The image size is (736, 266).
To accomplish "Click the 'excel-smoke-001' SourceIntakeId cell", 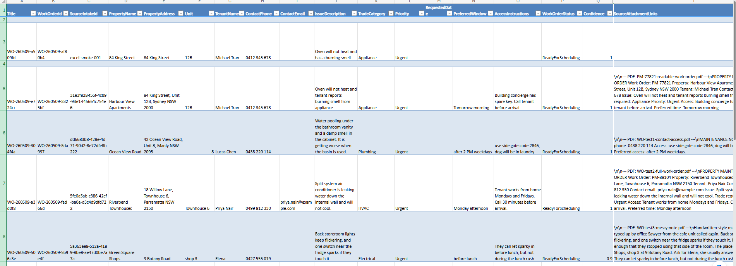I will (x=89, y=42).
